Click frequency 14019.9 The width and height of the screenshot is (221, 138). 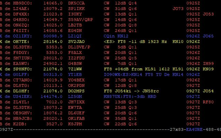(x=53, y=80)
